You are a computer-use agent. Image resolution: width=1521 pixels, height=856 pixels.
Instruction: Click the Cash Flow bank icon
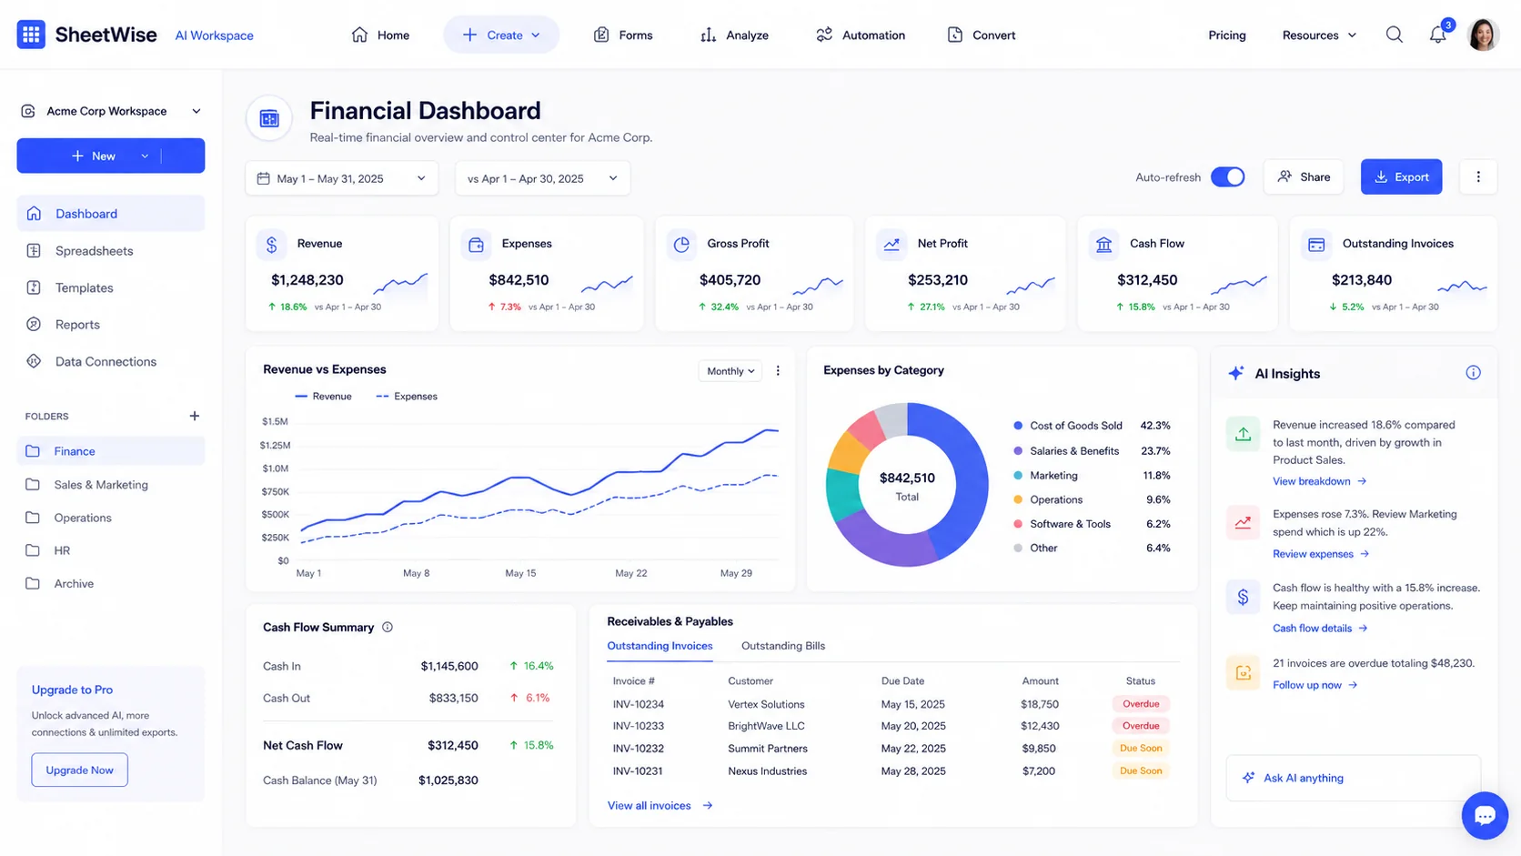coord(1103,244)
